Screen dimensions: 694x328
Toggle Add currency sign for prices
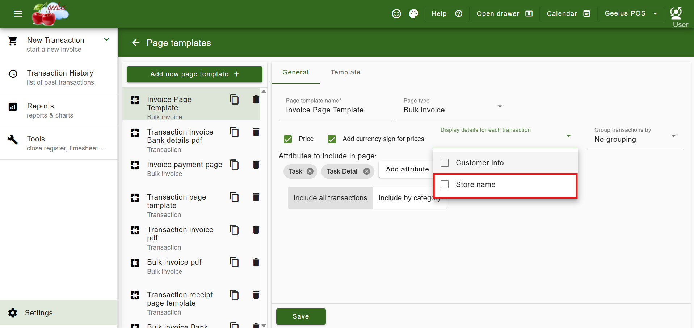click(332, 139)
